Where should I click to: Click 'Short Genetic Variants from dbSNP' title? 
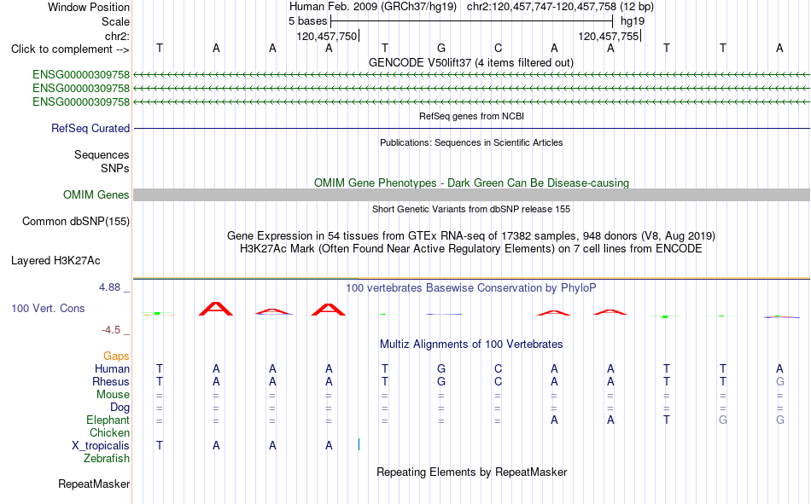[471, 209]
